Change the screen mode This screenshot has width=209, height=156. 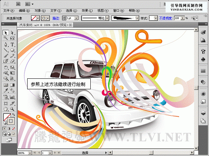pos(9,140)
